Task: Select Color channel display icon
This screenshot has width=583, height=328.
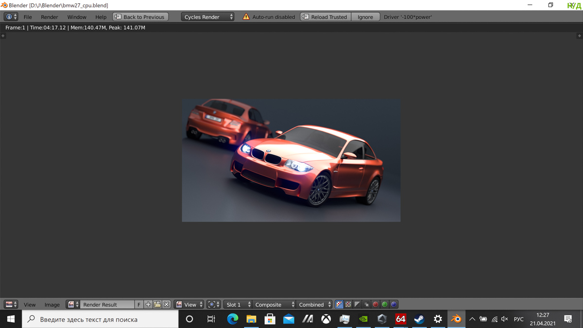Action: coord(348,304)
